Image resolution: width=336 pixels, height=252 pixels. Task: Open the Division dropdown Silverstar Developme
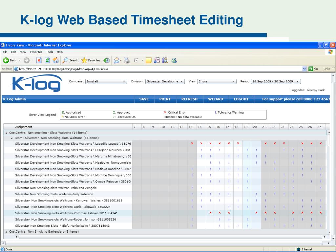[x=165, y=81]
